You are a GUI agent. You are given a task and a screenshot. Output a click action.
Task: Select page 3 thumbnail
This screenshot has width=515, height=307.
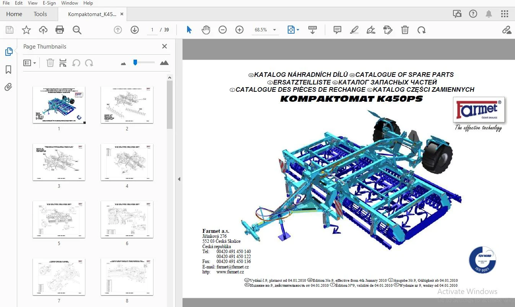click(59, 162)
